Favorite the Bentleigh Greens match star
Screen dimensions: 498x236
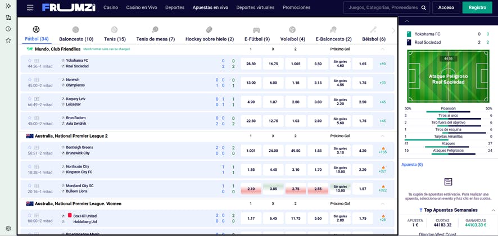click(30, 147)
